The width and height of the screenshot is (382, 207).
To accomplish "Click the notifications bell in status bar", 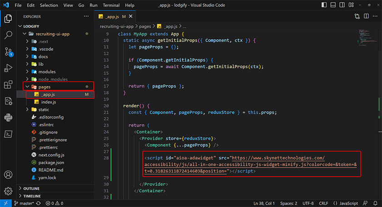I will tap(375, 203).
